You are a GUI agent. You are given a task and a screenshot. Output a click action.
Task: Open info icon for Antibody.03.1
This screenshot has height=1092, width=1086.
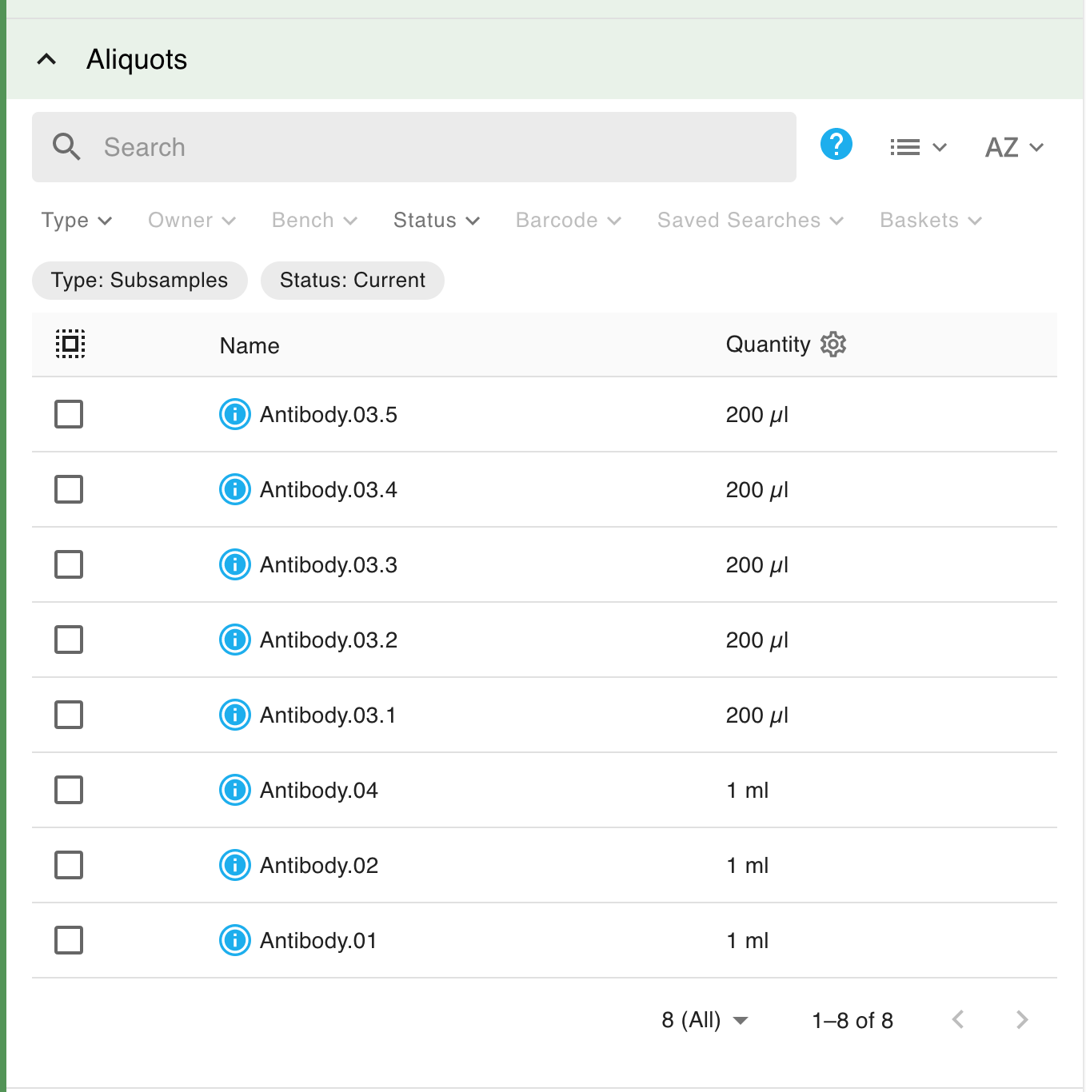[235, 715]
